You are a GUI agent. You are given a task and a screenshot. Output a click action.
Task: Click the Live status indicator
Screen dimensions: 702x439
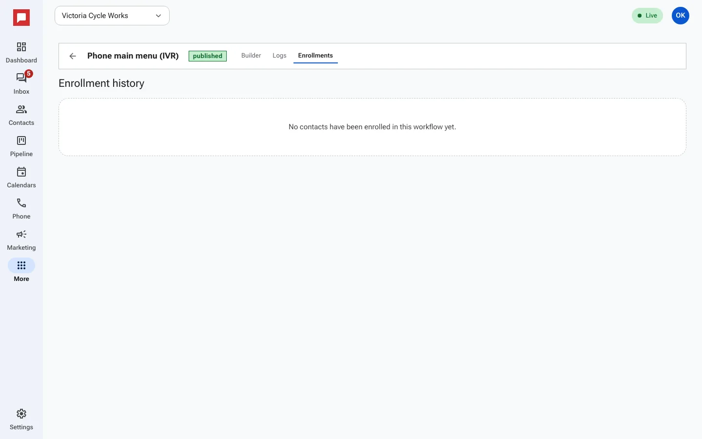point(647,16)
